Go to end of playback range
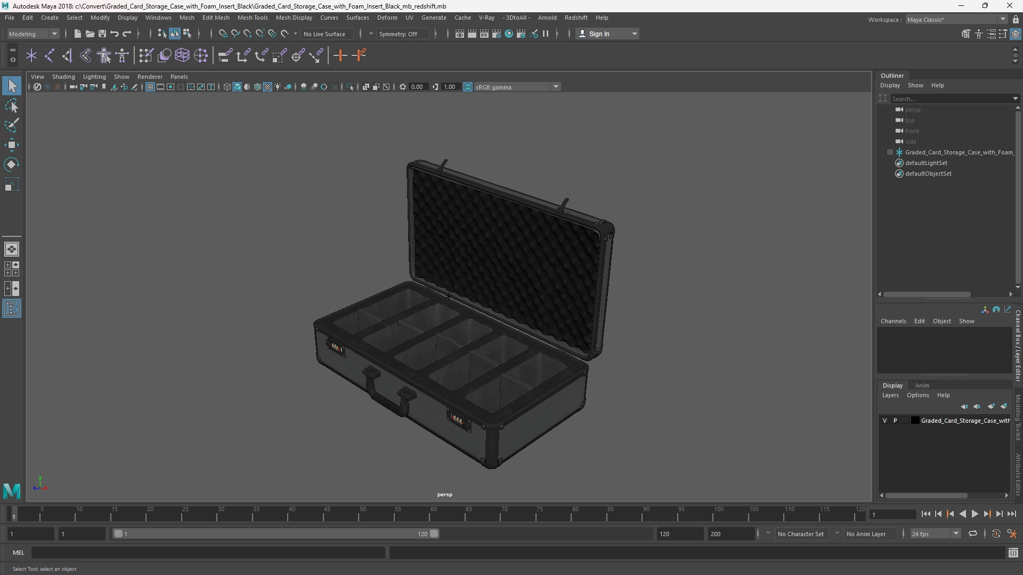The image size is (1023, 575). (x=1011, y=514)
